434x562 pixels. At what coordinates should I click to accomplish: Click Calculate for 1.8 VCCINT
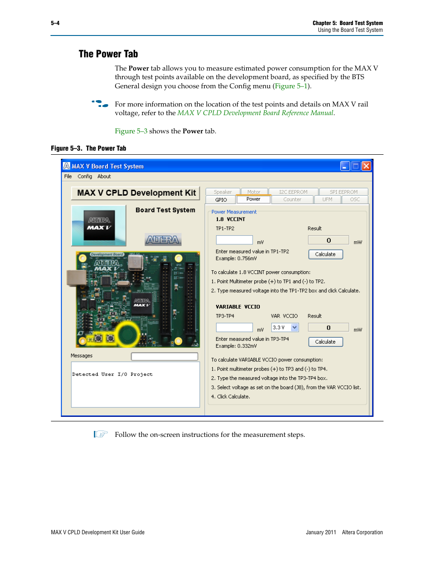[325, 254]
